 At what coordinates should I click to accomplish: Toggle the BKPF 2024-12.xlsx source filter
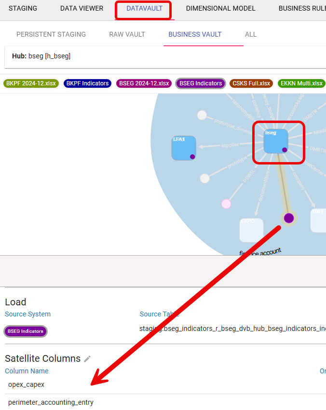[31, 83]
